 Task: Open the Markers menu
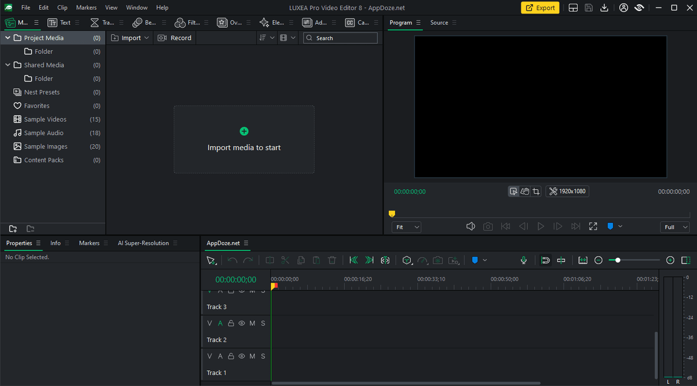pyautogui.click(x=86, y=8)
